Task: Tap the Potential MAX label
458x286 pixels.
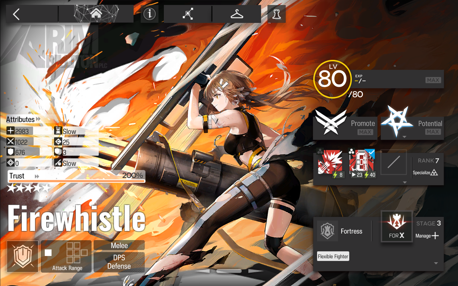Action: point(433,132)
